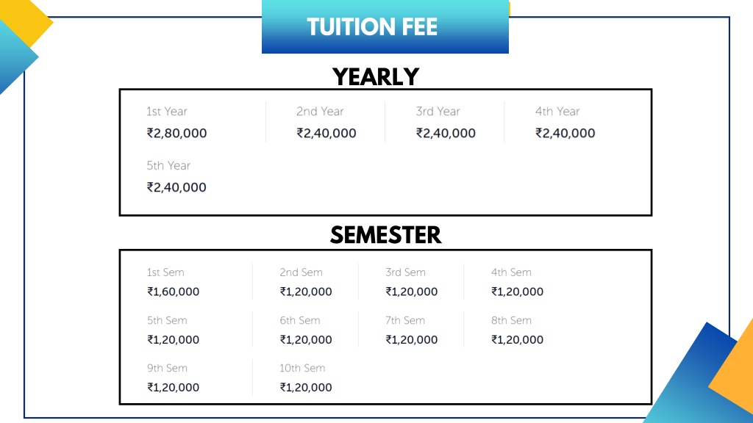Select the 6th Sem fee amount
Image resolution: width=753 pixels, height=423 pixels.
coord(306,339)
